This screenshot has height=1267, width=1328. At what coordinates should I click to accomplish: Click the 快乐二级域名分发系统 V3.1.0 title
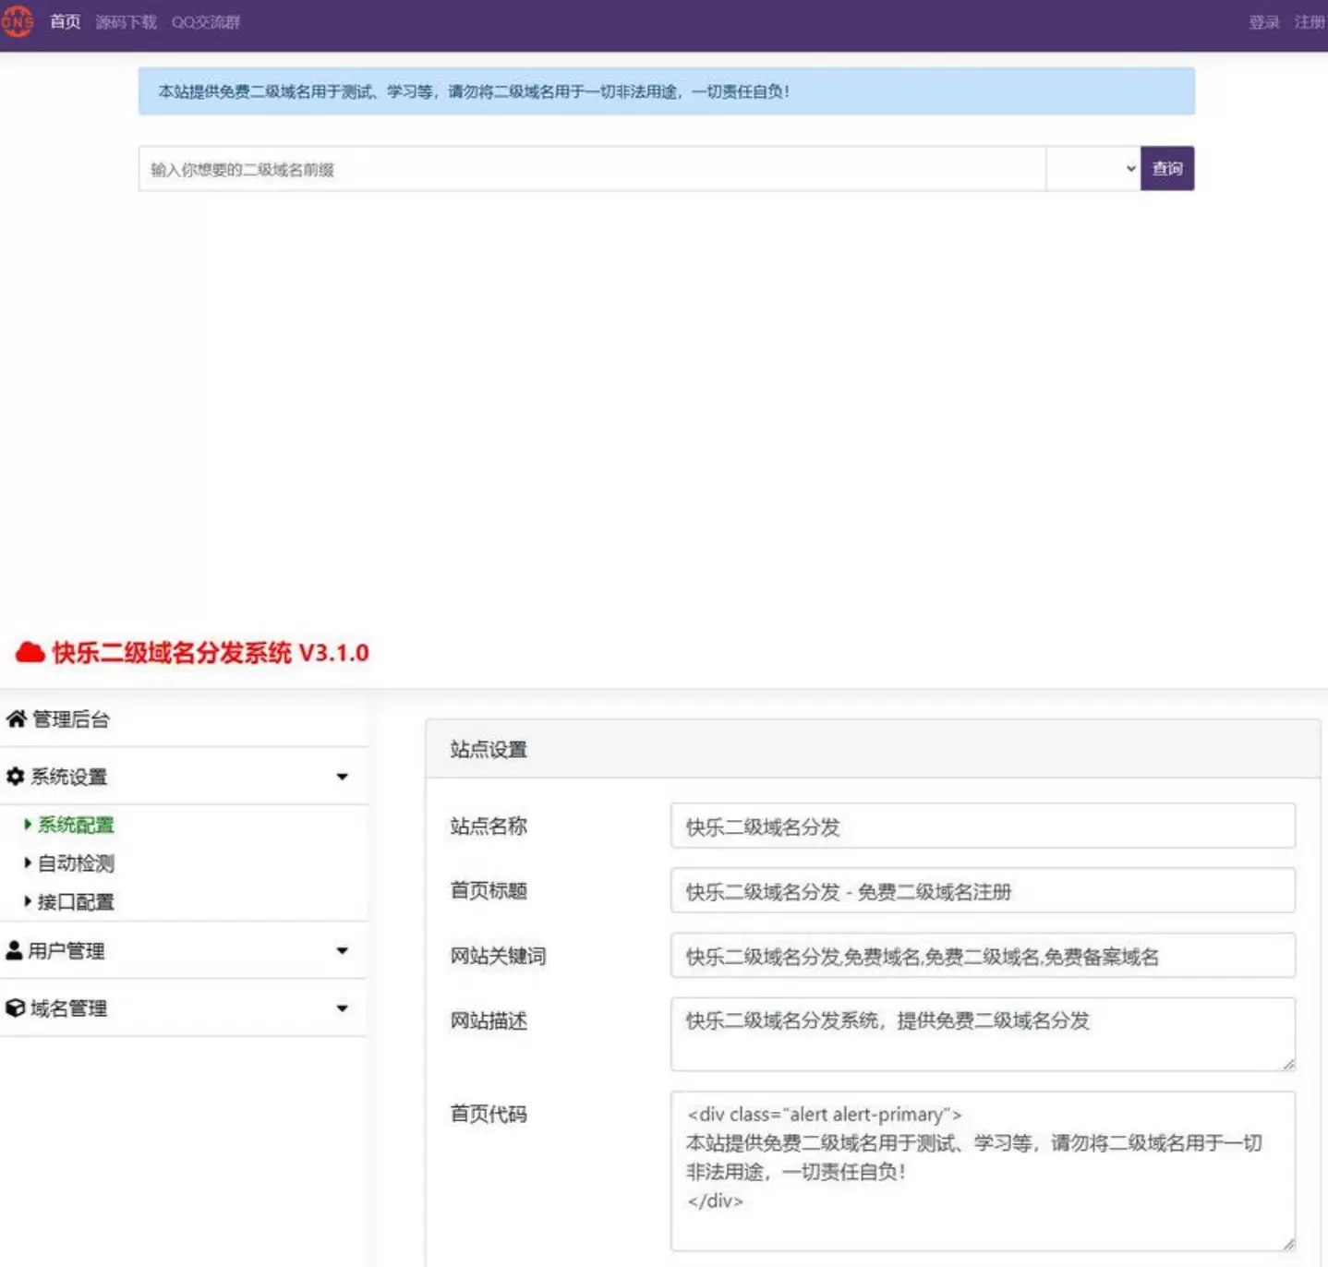(x=211, y=653)
